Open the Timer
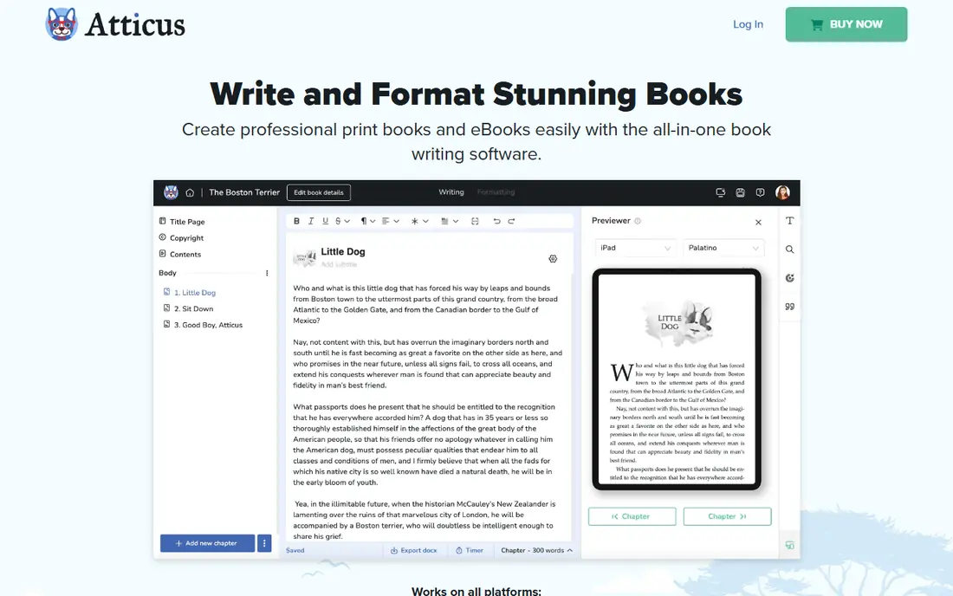This screenshot has width=953, height=596. point(470,550)
